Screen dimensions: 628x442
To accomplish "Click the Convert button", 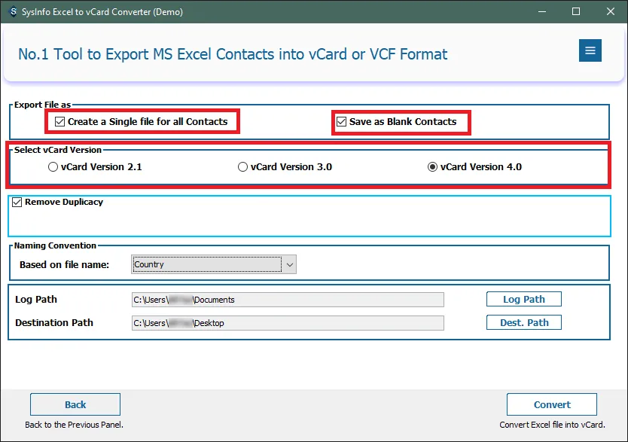I will (x=552, y=404).
